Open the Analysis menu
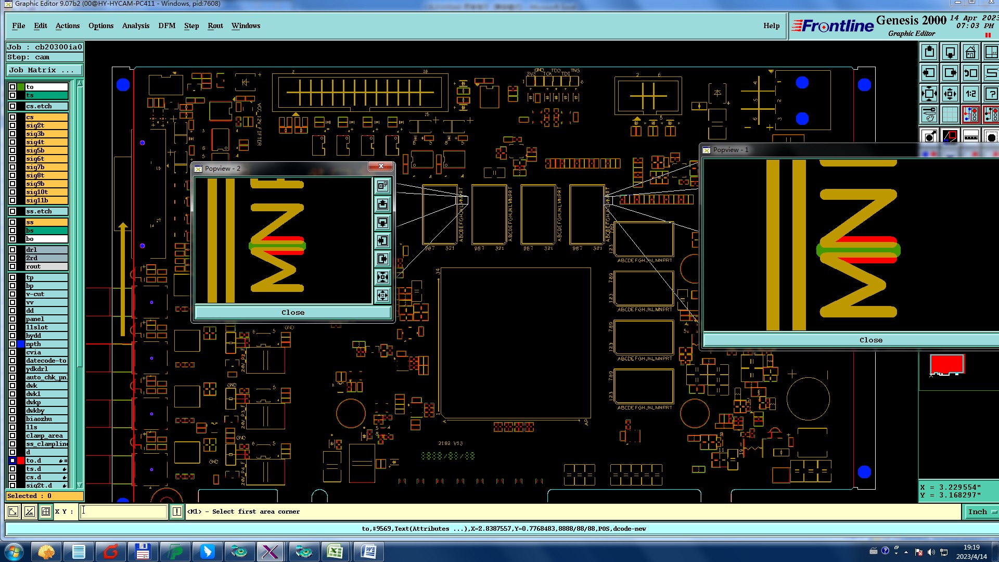Image resolution: width=999 pixels, height=562 pixels. (136, 25)
